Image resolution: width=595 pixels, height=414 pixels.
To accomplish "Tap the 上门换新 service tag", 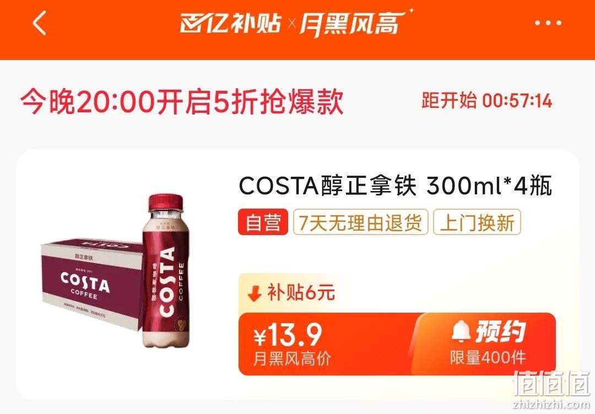I will click(477, 222).
